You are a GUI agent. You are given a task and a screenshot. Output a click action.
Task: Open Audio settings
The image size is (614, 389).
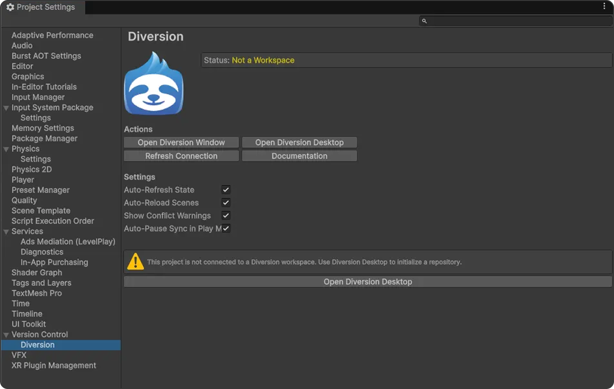pos(22,46)
